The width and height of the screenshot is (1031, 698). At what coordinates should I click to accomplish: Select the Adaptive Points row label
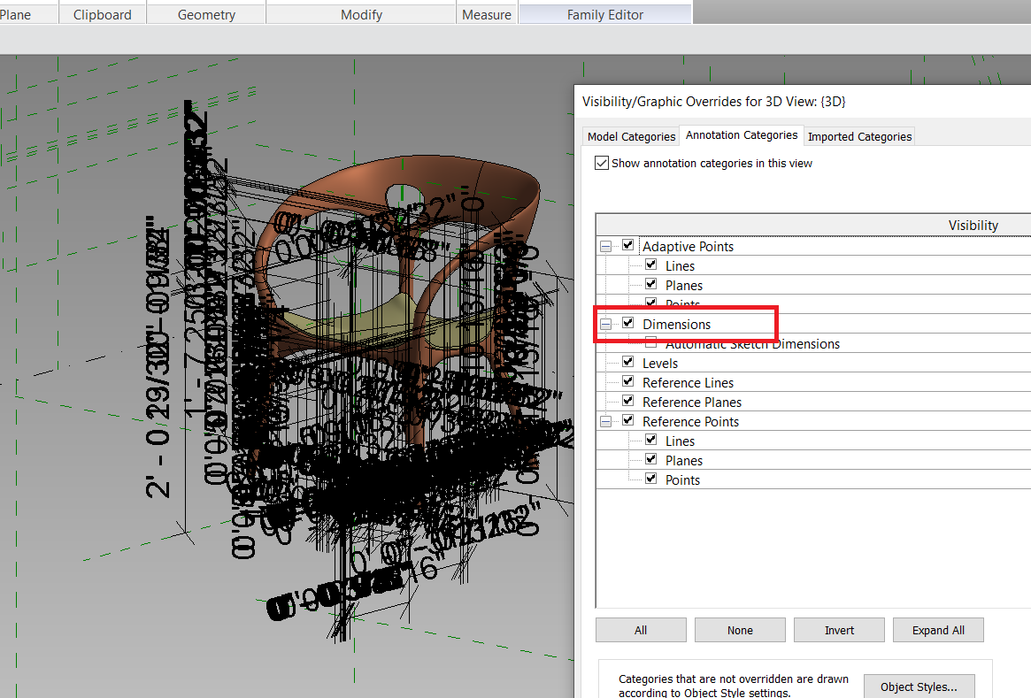[x=688, y=247]
